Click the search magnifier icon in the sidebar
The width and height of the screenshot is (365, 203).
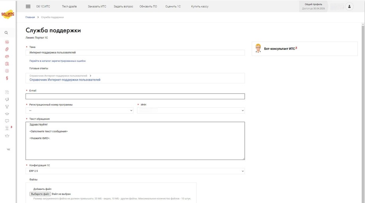click(6, 33)
